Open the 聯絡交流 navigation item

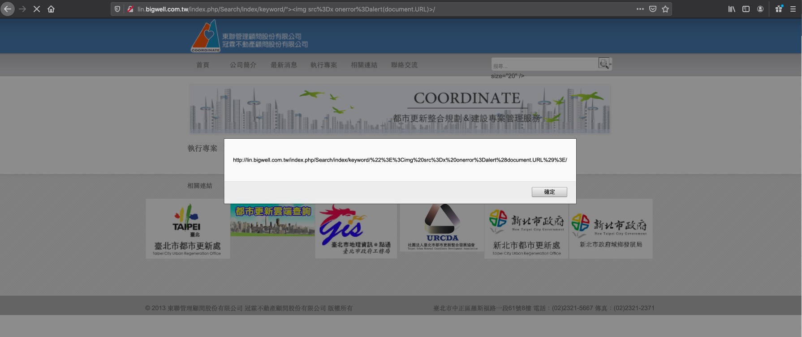coord(404,65)
